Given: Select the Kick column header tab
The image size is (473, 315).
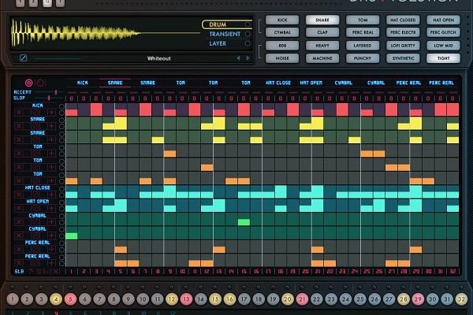Looking at the screenshot, I should [x=84, y=82].
